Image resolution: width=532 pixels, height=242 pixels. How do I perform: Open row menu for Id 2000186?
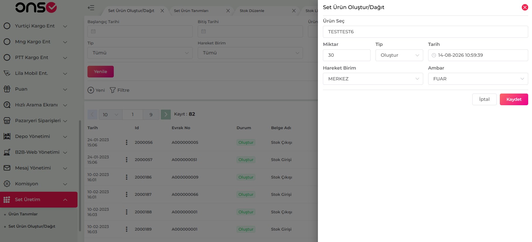(x=127, y=177)
